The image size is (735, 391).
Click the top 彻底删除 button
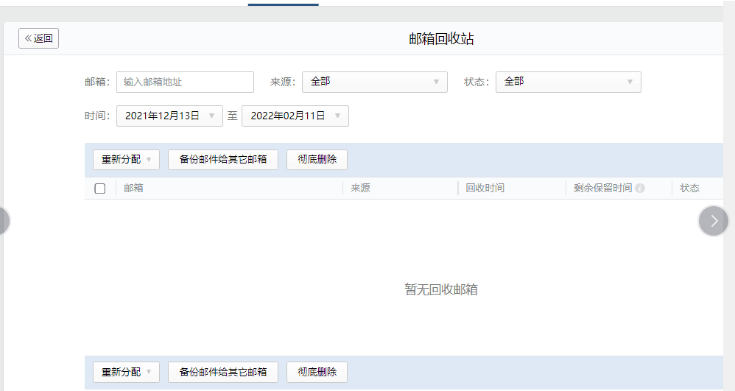tap(317, 160)
